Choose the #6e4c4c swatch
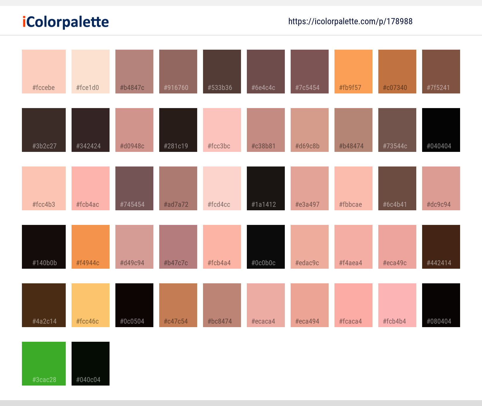482x406 pixels. 266,72
